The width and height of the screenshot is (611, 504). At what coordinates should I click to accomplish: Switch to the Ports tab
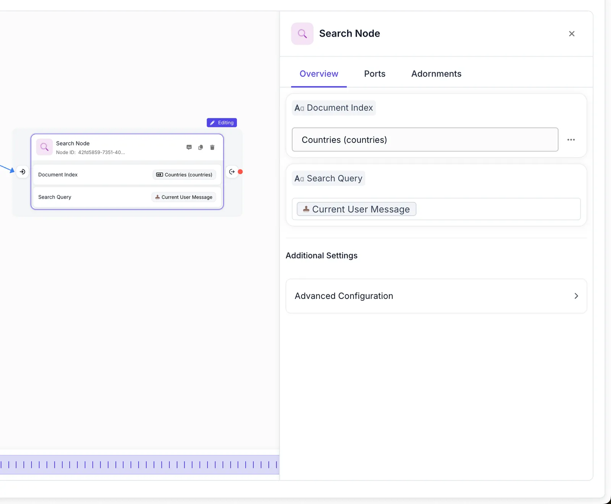375,74
